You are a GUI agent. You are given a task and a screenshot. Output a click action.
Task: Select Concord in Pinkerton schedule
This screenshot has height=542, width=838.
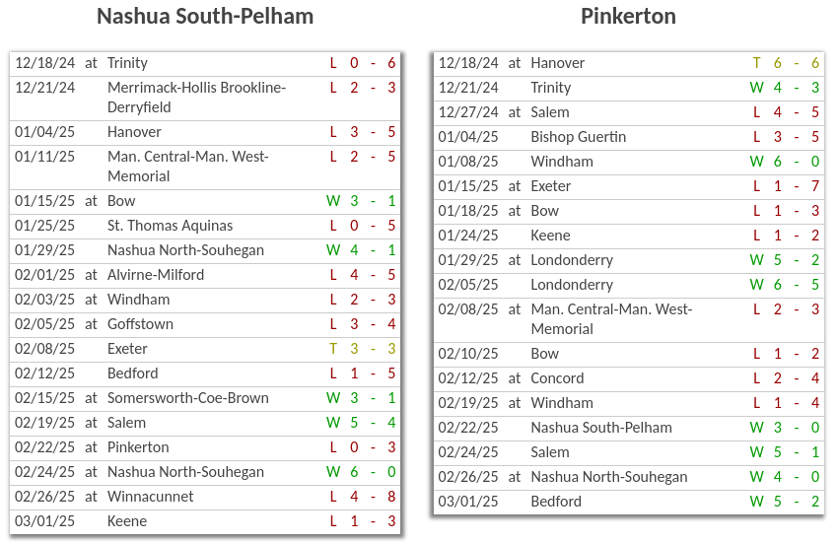click(557, 378)
